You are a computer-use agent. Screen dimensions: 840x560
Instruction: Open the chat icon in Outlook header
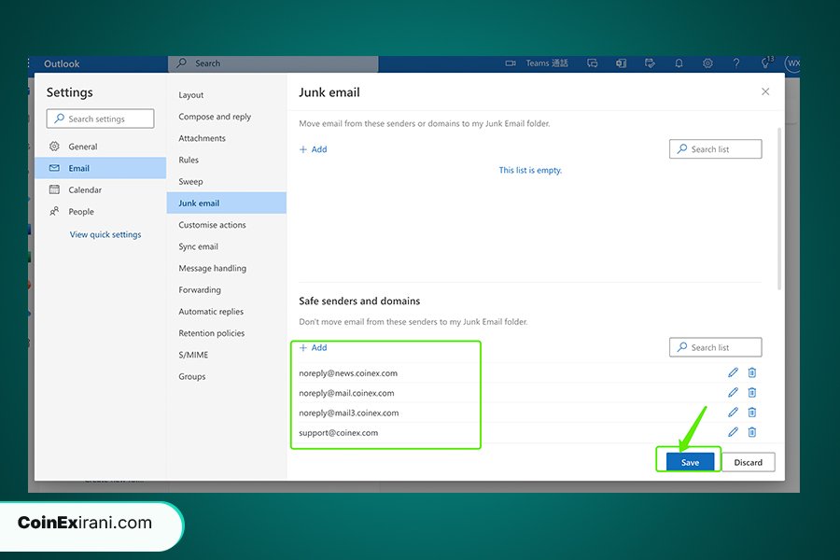[x=593, y=63]
